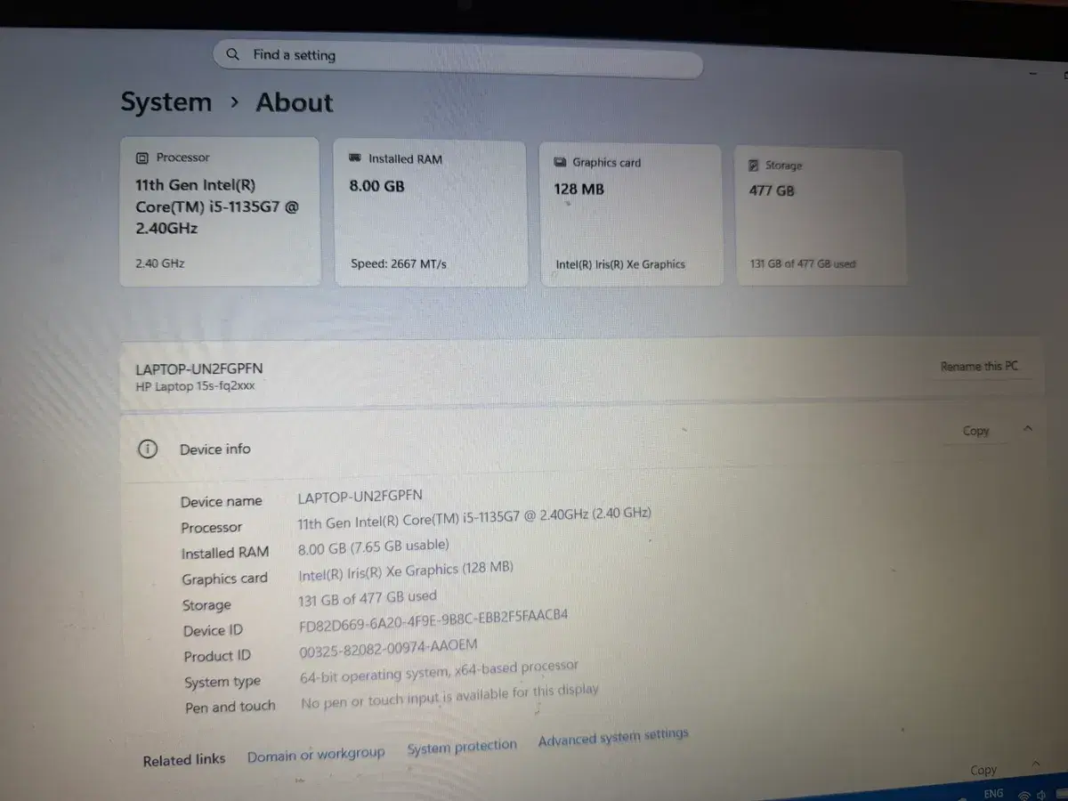
Task: Click the Device info circle icon
Action: pyautogui.click(x=147, y=449)
